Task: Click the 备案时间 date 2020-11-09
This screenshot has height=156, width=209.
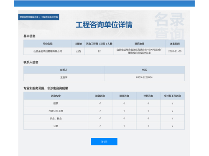Action: 175,51
